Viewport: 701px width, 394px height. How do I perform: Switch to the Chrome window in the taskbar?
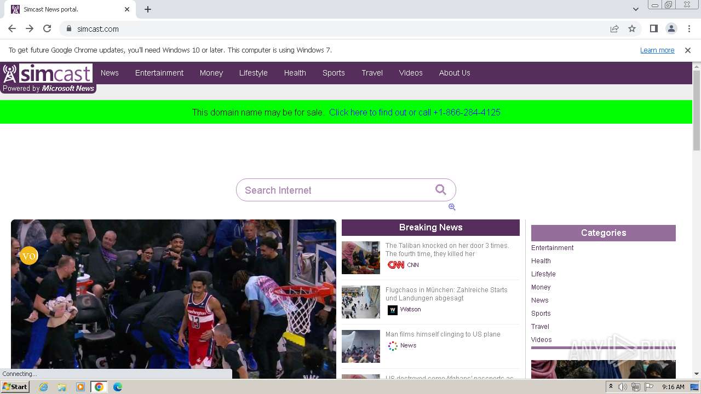99,387
